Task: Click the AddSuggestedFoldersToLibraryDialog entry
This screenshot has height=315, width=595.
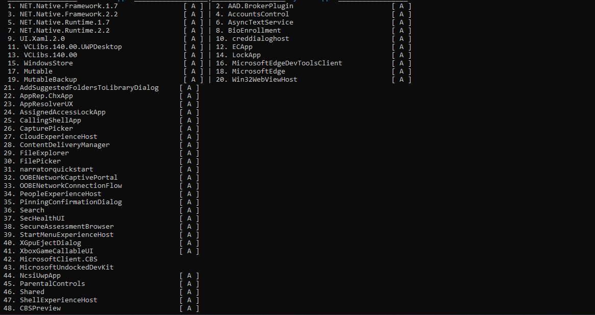Action: tap(89, 88)
